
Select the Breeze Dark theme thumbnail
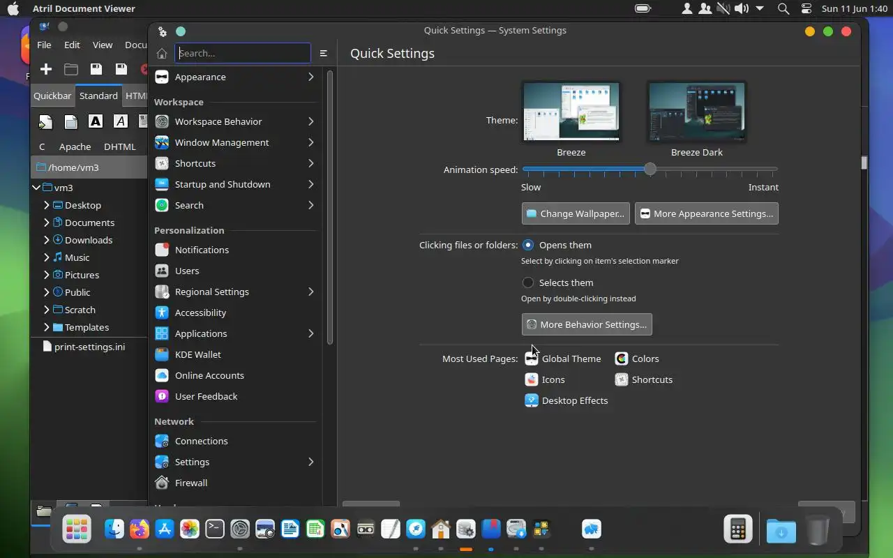697,112
